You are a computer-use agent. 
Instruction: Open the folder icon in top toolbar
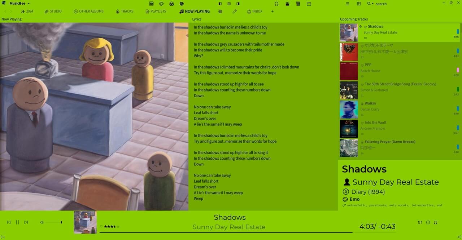[309, 4]
